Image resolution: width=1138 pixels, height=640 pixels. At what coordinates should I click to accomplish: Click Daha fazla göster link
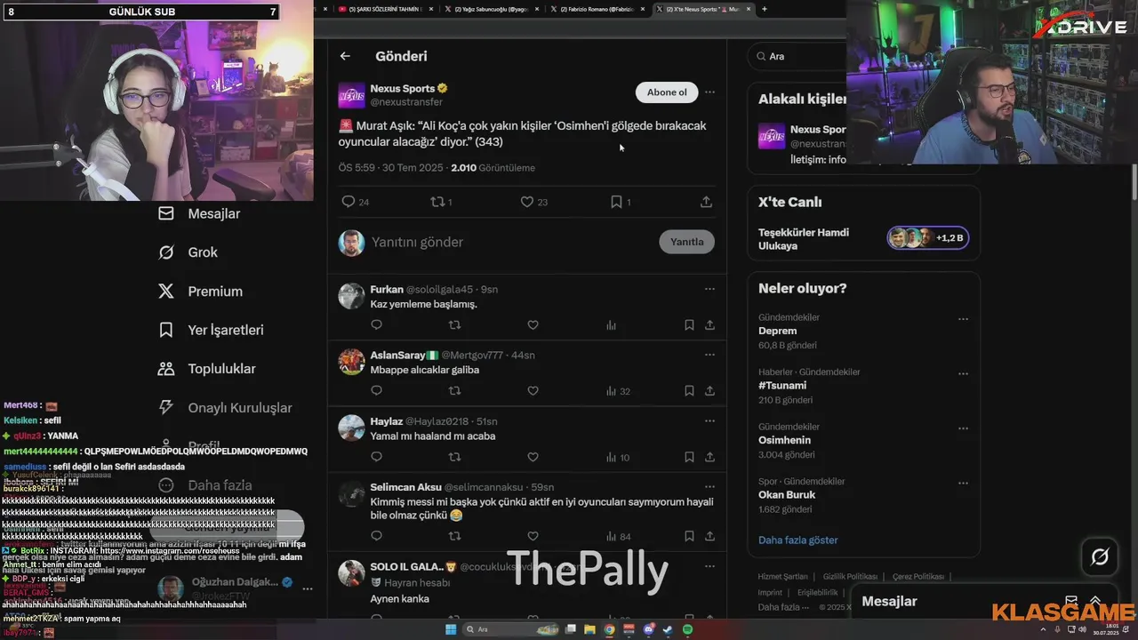[797, 540]
